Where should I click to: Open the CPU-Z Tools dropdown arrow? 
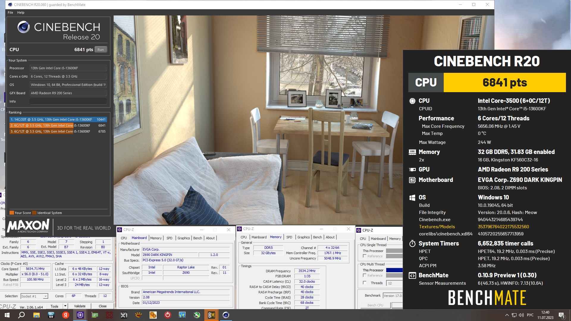pos(65,306)
